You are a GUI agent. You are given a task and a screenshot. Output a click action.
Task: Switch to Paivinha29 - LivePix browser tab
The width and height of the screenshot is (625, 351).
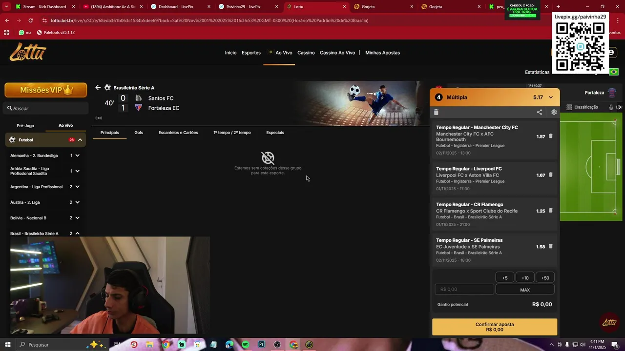[243, 7]
